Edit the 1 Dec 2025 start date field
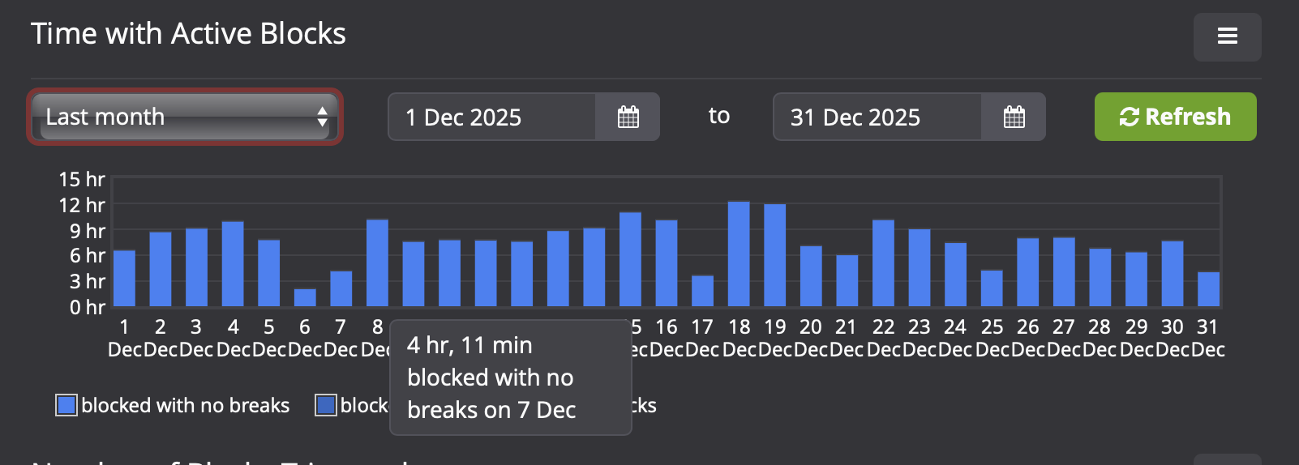Viewport: 1299px width, 465px height. pyautogui.click(x=492, y=117)
